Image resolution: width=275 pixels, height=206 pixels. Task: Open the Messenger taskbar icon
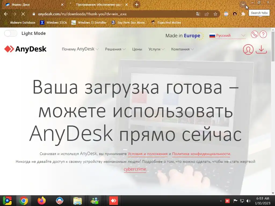click(95, 201)
